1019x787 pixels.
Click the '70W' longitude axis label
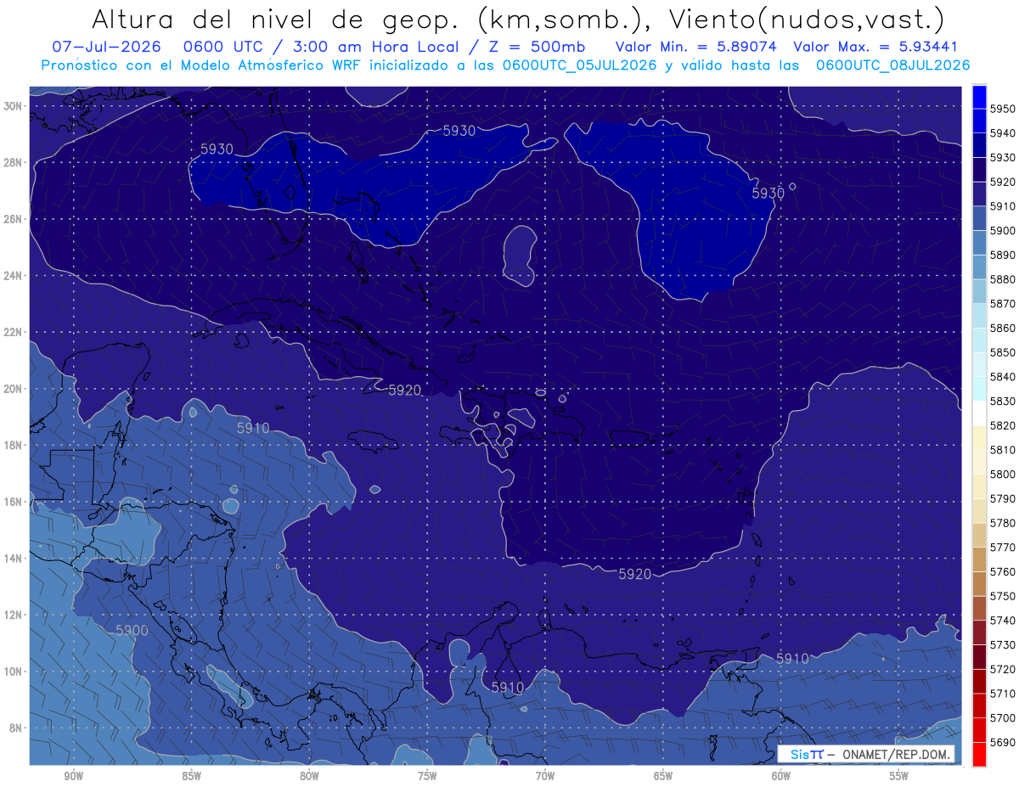pyautogui.click(x=545, y=776)
